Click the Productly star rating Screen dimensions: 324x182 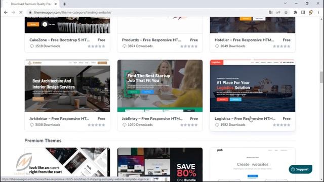click(189, 46)
